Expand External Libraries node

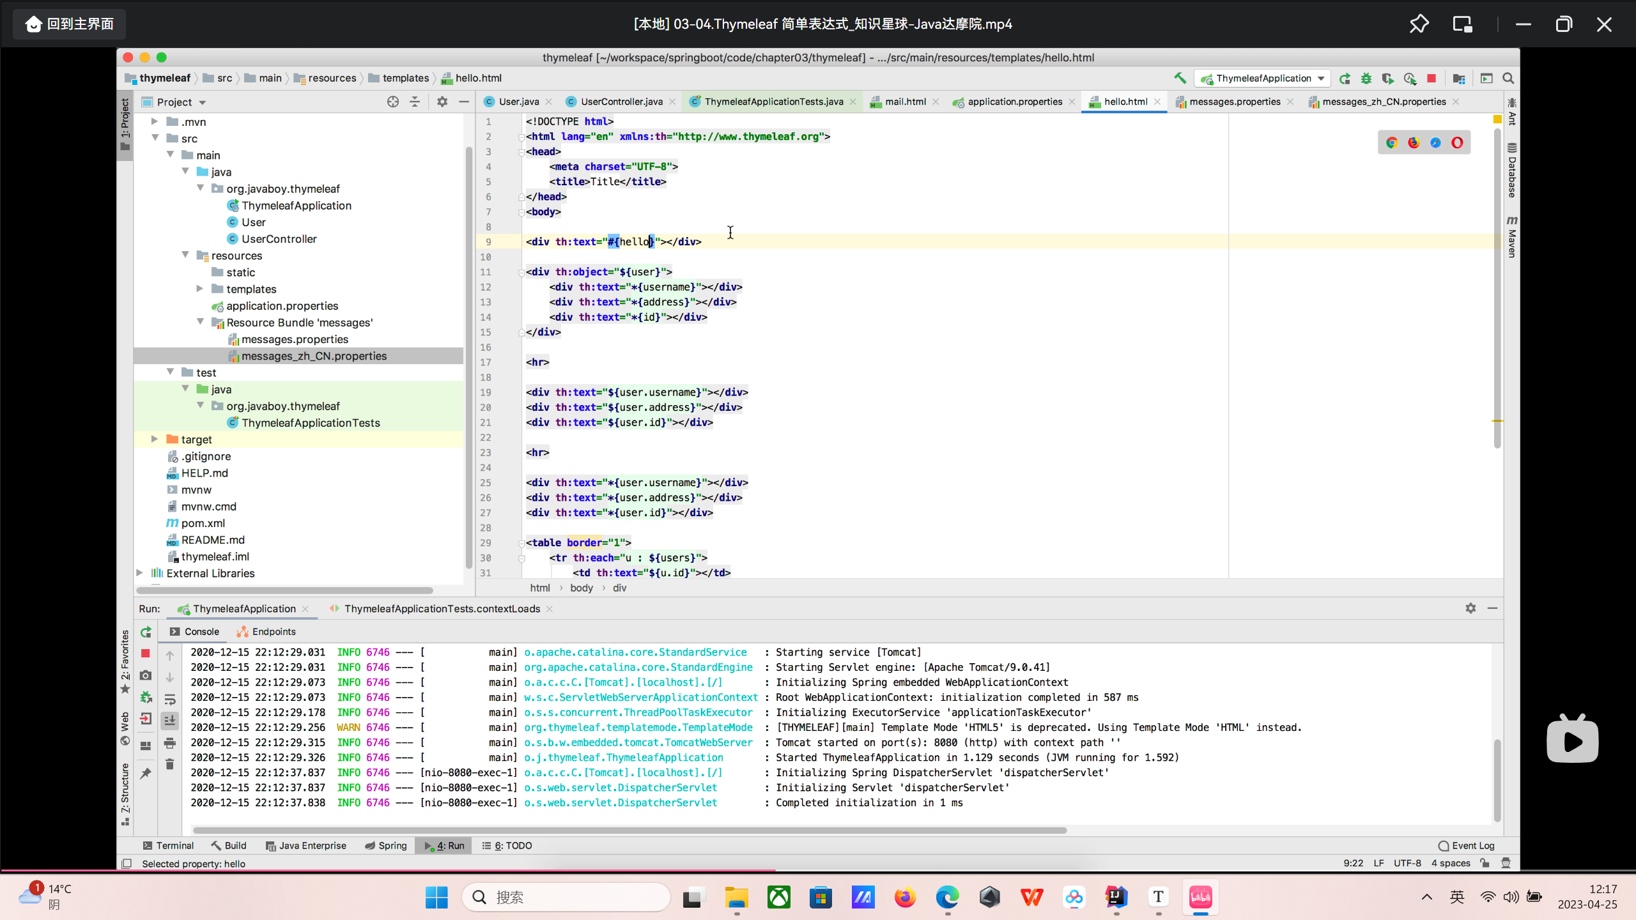tap(139, 573)
